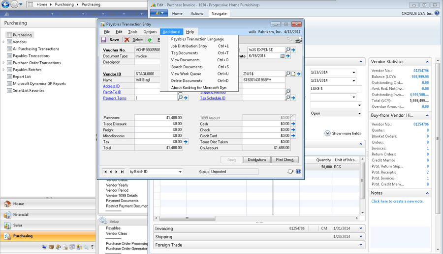Open calendar icon for 6/19/2014 date
Viewport: 443px width, 254px height.
pyautogui.click(x=282, y=56)
